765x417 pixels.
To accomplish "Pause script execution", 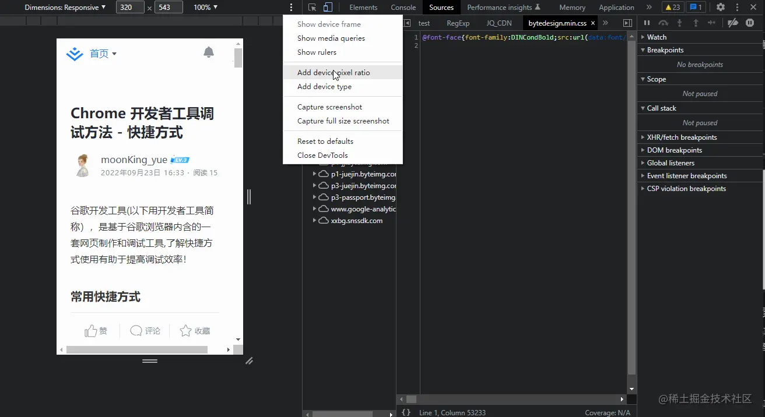I will (647, 23).
